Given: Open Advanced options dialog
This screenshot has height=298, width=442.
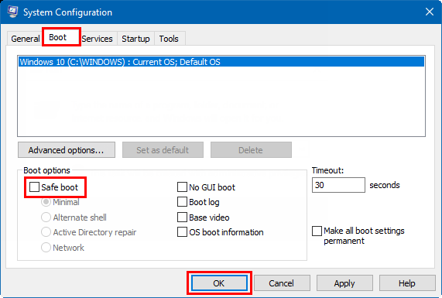Looking at the screenshot, I should (x=67, y=149).
